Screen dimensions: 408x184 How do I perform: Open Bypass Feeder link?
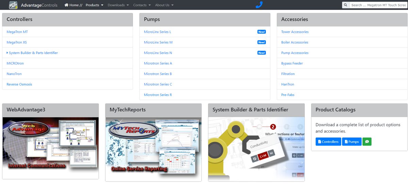[292, 63]
